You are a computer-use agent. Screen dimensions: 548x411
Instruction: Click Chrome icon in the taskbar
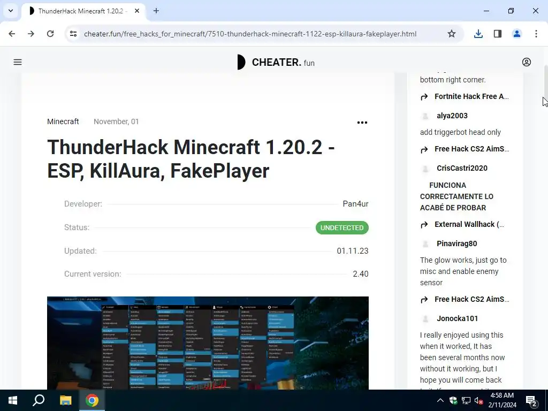pos(92,400)
